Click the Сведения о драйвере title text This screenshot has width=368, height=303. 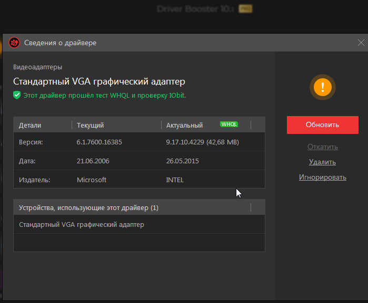coord(61,43)
